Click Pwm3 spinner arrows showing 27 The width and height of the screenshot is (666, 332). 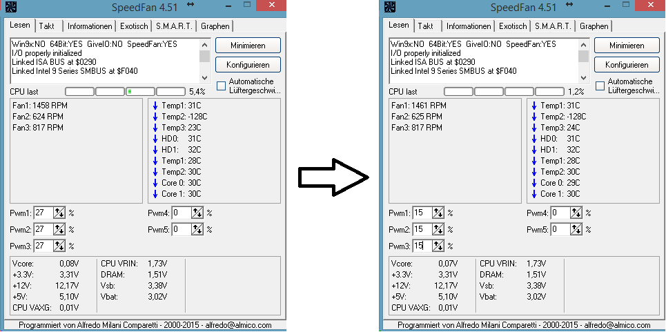(x=59, y=246)
